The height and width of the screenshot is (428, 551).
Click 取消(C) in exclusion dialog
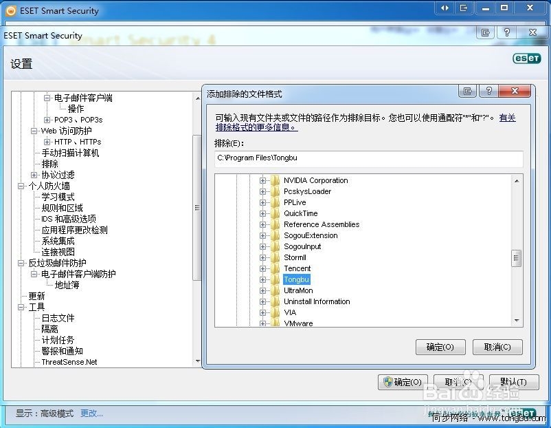pyautogui.click(x=497, y=347)
